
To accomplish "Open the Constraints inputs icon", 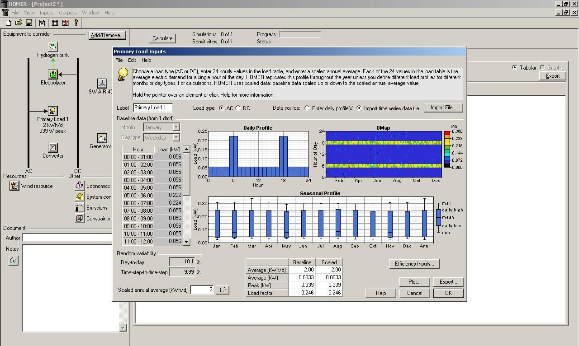I will click(x=79, y=218).
